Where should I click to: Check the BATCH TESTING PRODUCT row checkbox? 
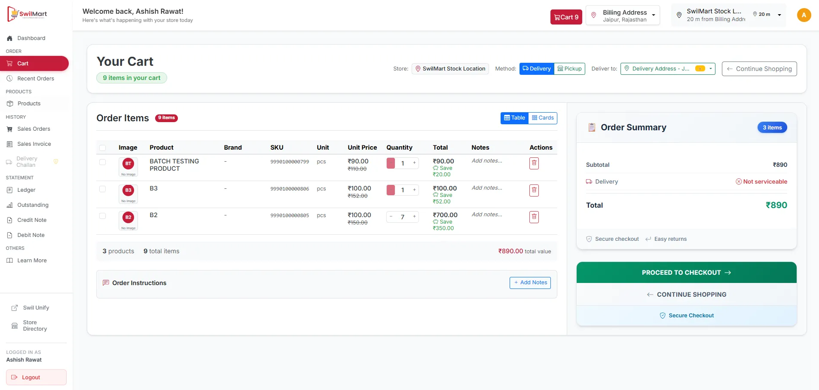(x=102, y=162)
